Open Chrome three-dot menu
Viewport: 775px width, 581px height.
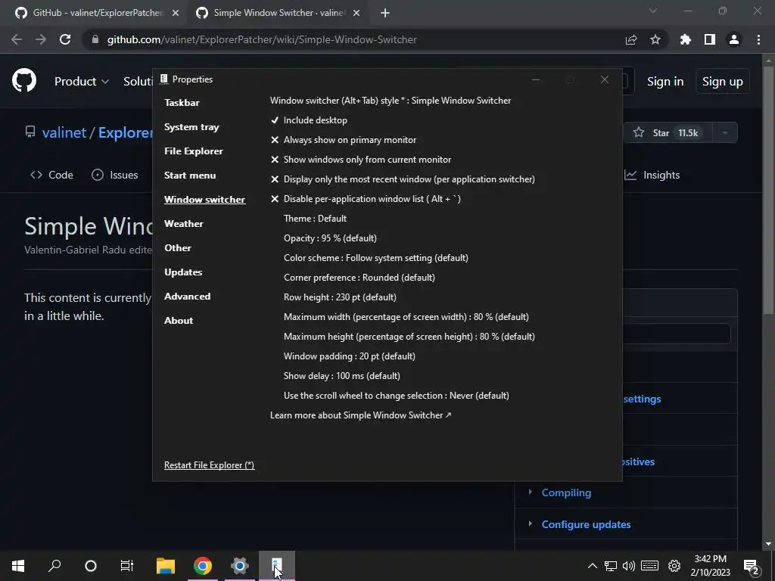pyautogui.click(x=758, y=39)
